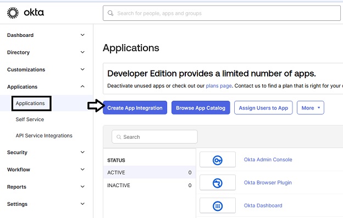Select Self Service in sidebar
The image size is (343, 218).
[x=30, y=119]
